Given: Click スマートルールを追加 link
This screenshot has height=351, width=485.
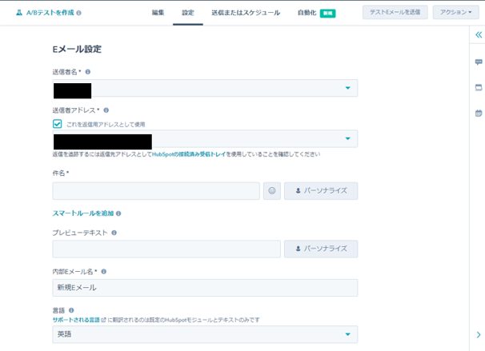Looking at the screenshot, I should pos(83,213).
